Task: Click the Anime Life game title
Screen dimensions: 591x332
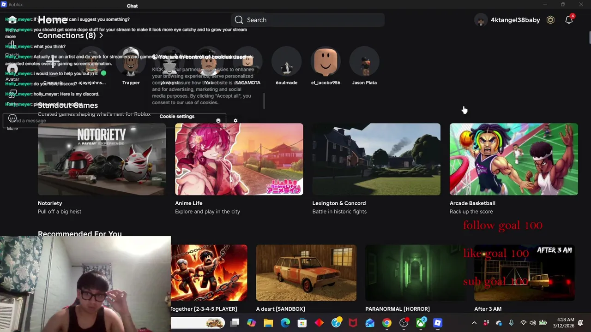Action: click(189, 203)
